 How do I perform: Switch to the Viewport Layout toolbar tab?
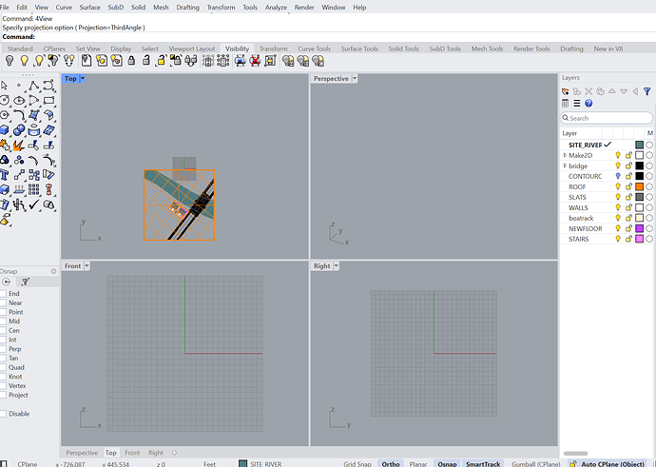pos(192,49)
